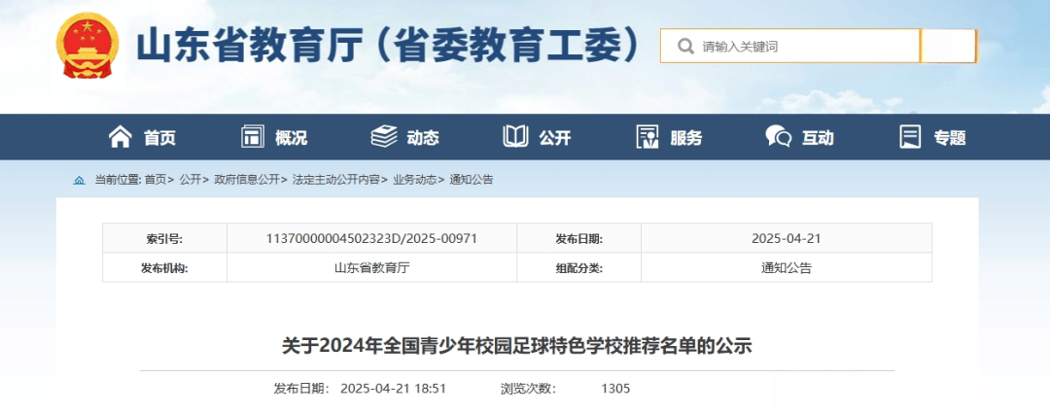This screenshot has height=413, width=1050.
Task: Click the publish timestamp 2025-04-21 18:51
Action: pos(393,389)
